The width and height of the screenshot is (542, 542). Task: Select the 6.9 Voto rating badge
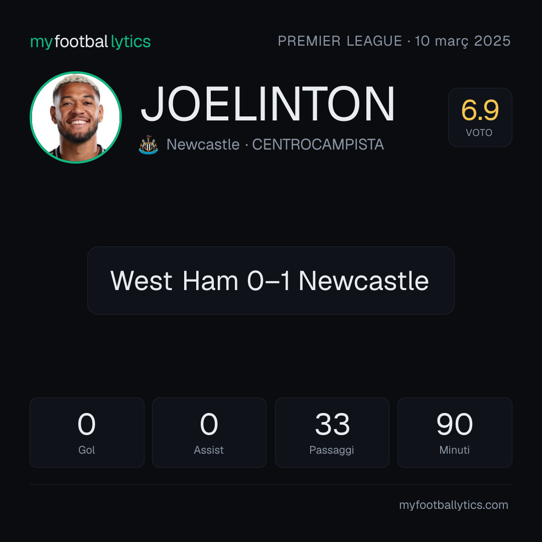point(480,117)
